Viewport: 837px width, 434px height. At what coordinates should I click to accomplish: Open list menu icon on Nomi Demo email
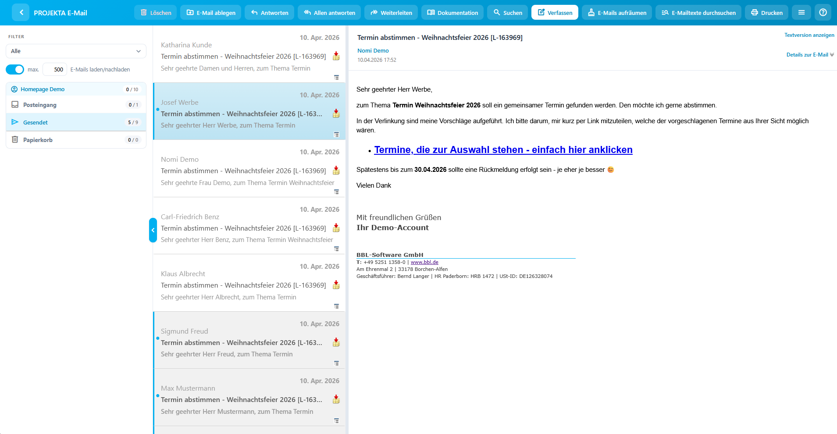[336, 192]
